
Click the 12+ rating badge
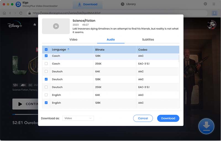coord(15,85)
